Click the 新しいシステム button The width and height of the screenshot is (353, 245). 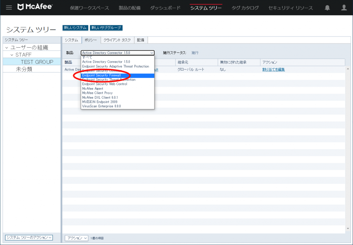75,28
